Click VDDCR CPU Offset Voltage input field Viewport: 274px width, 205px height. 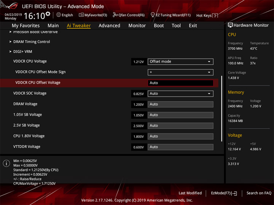(x=180, y=83)
